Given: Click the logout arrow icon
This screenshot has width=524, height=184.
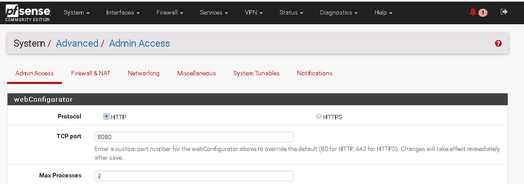Looking at the screenshot, I should [504, 12].
